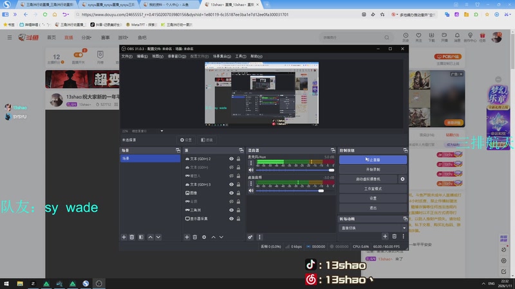Click 启动虚拟摄像机 button
Screen dimensions: 515x289
click(x=368, y=179)
